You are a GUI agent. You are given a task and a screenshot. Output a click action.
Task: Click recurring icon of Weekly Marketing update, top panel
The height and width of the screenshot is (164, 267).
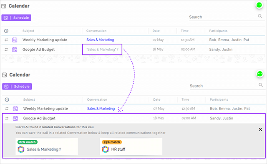point(6,40)
